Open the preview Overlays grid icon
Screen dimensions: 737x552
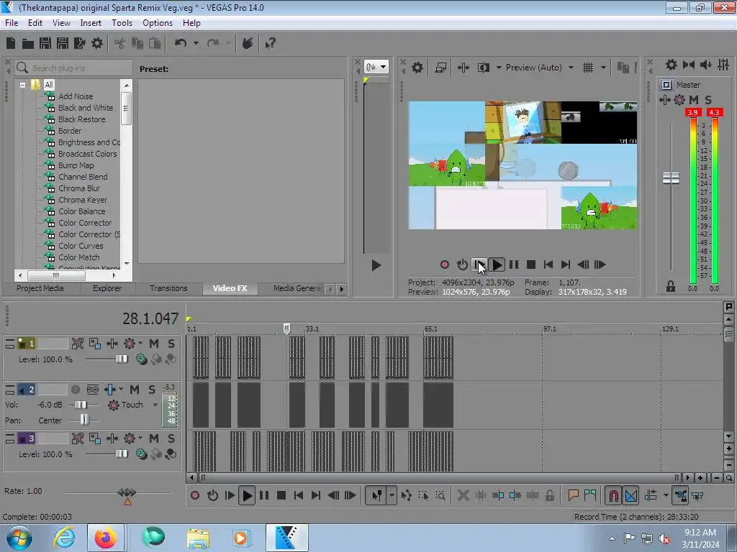point(588,68)
